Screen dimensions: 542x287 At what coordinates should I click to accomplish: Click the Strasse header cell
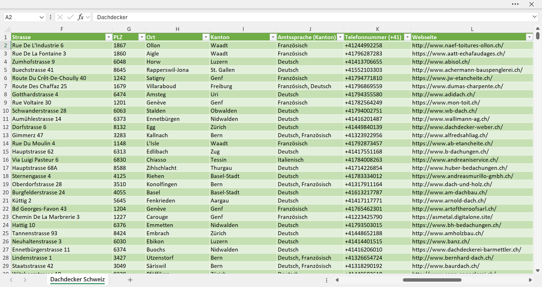click(62, 37)
